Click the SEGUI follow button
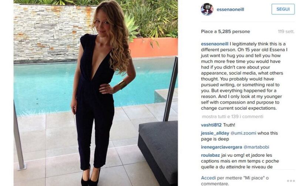Image resolution: width=296 pixels, height=186 pixels. [x=283, y=9]
